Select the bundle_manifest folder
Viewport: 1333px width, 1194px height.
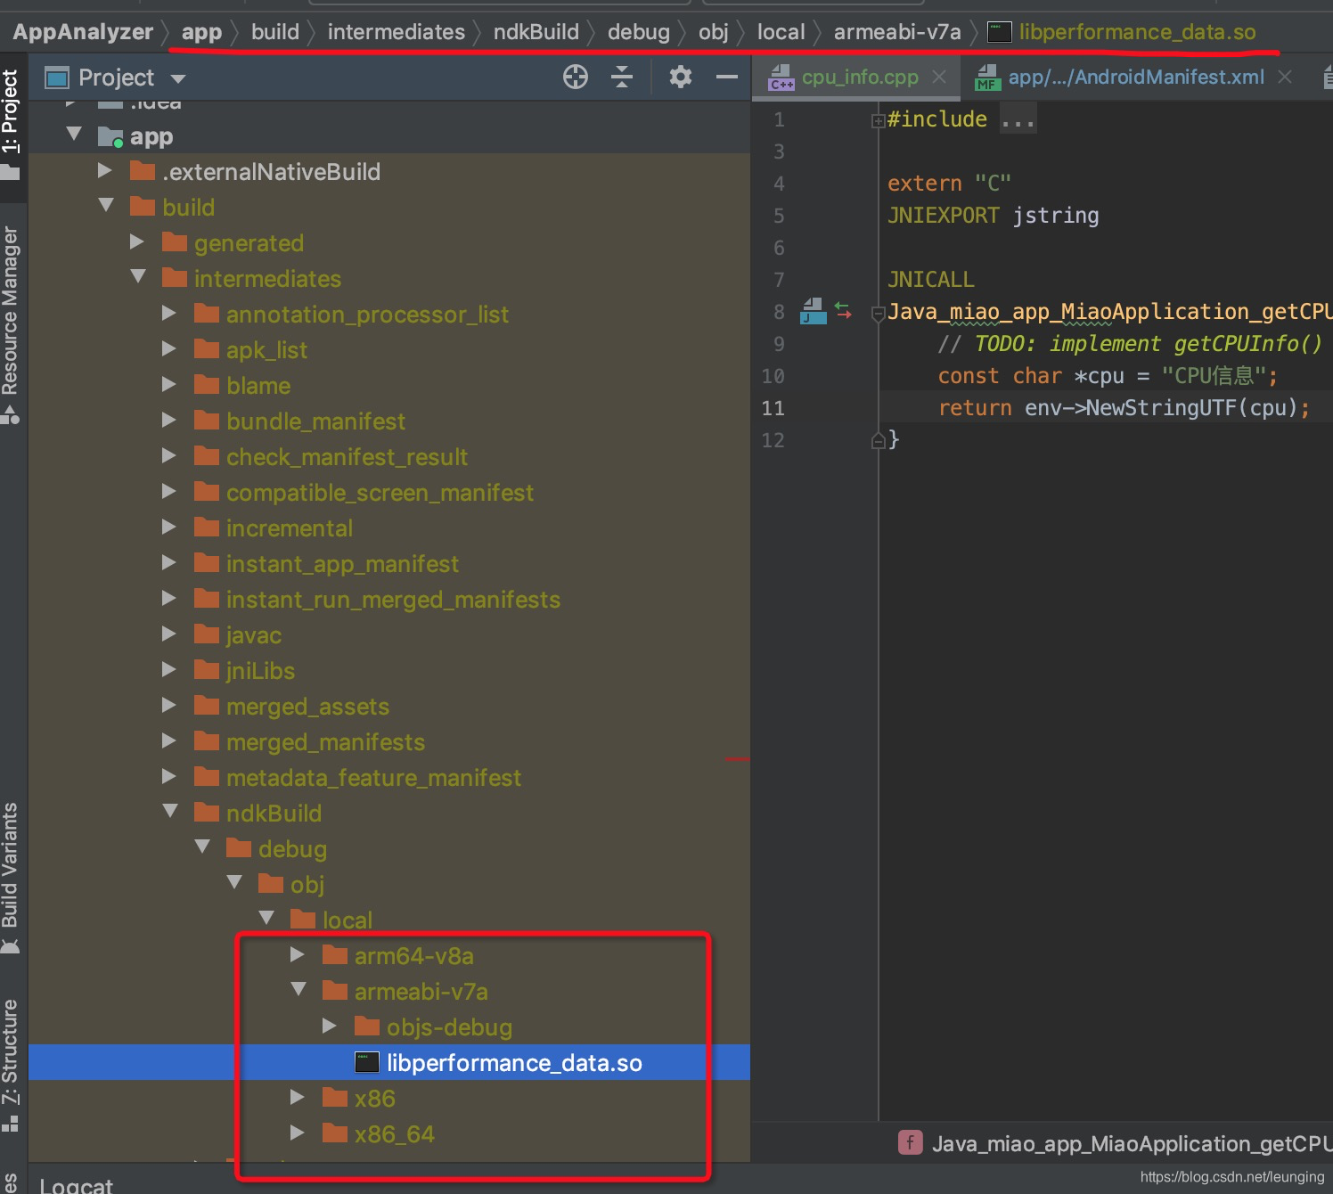(315, 421)
